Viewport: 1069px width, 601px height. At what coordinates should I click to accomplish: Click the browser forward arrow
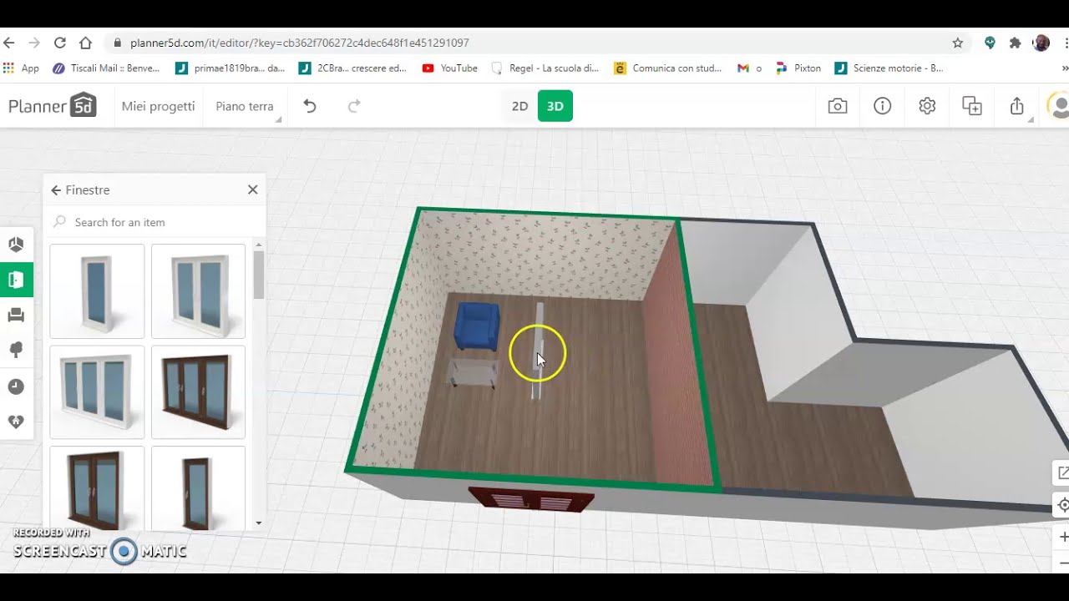[x=34, y=43]
